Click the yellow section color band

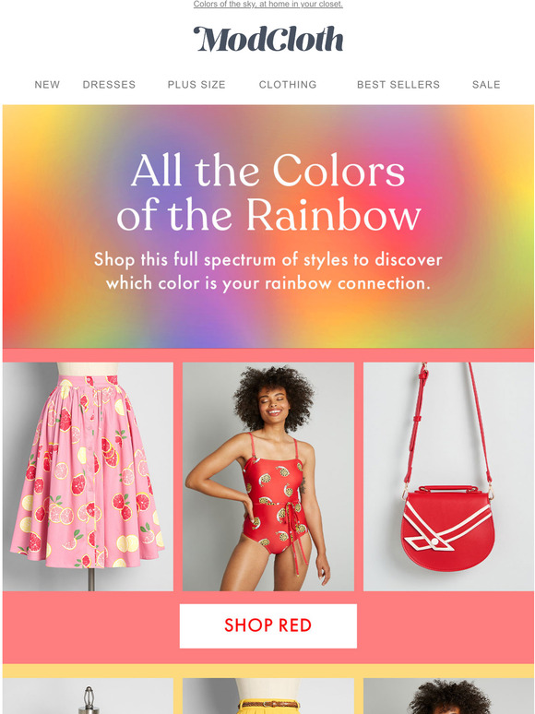[x=267, y=672]
